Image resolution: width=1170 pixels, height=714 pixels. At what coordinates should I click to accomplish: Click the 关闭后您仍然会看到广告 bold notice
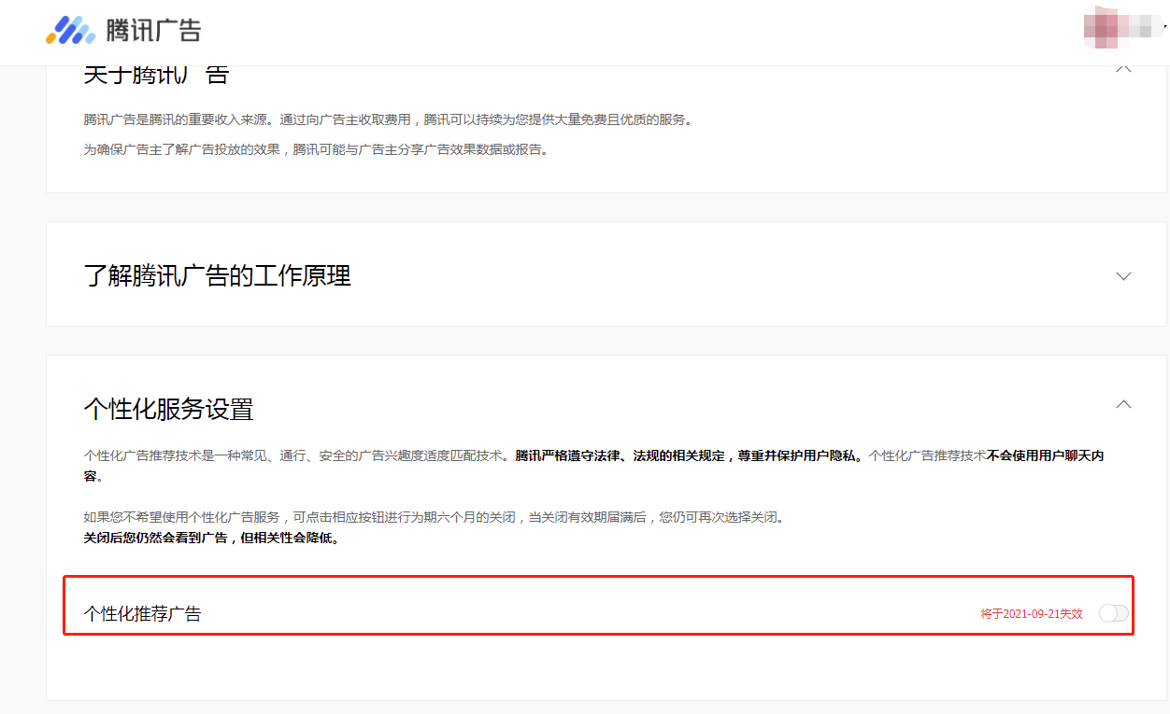click(211, 539)
